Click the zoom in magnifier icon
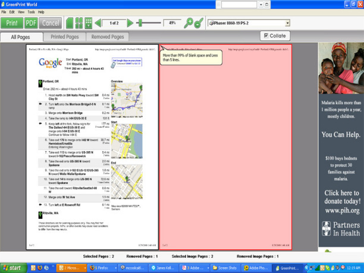This screenshot has width=364, height=273. click(189, 23)
